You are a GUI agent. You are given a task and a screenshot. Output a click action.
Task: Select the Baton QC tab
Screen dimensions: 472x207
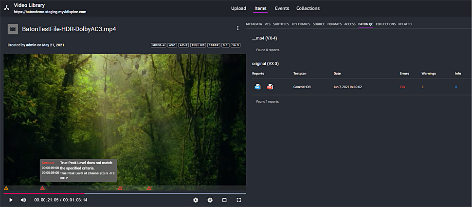[x=365, y=24]
